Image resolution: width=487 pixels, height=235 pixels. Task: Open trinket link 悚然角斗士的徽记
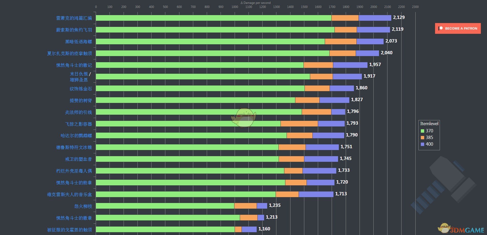coord(74,65)
